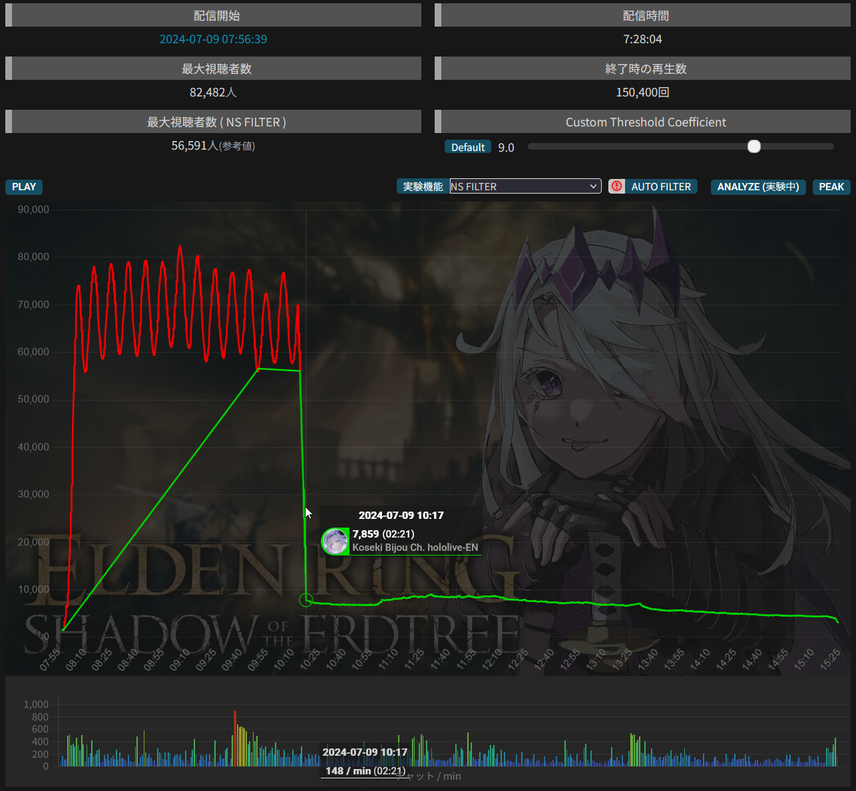Click the 最大視聴者数 ( NS FILTER ) header
The width and height of the screenshot is (856, 791).
213,122
